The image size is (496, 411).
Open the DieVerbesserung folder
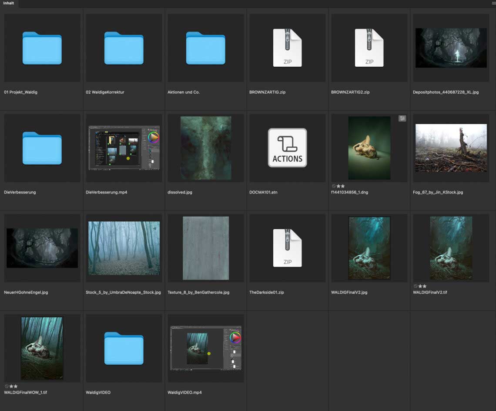pyautogui.click(x=42, y=148)
